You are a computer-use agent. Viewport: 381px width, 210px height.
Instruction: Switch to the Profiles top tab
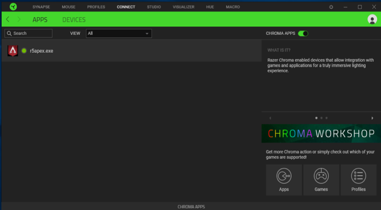click(x=96, y=7)
